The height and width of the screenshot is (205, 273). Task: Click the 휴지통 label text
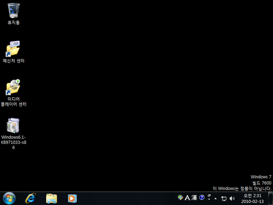coord(14,23)
